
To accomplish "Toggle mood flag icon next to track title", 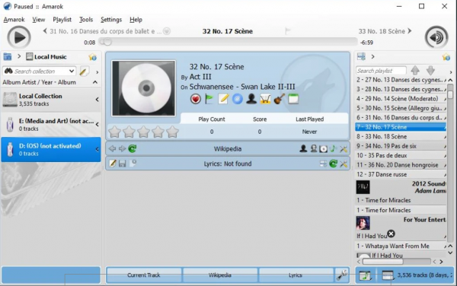I will [x=287, y=31].
